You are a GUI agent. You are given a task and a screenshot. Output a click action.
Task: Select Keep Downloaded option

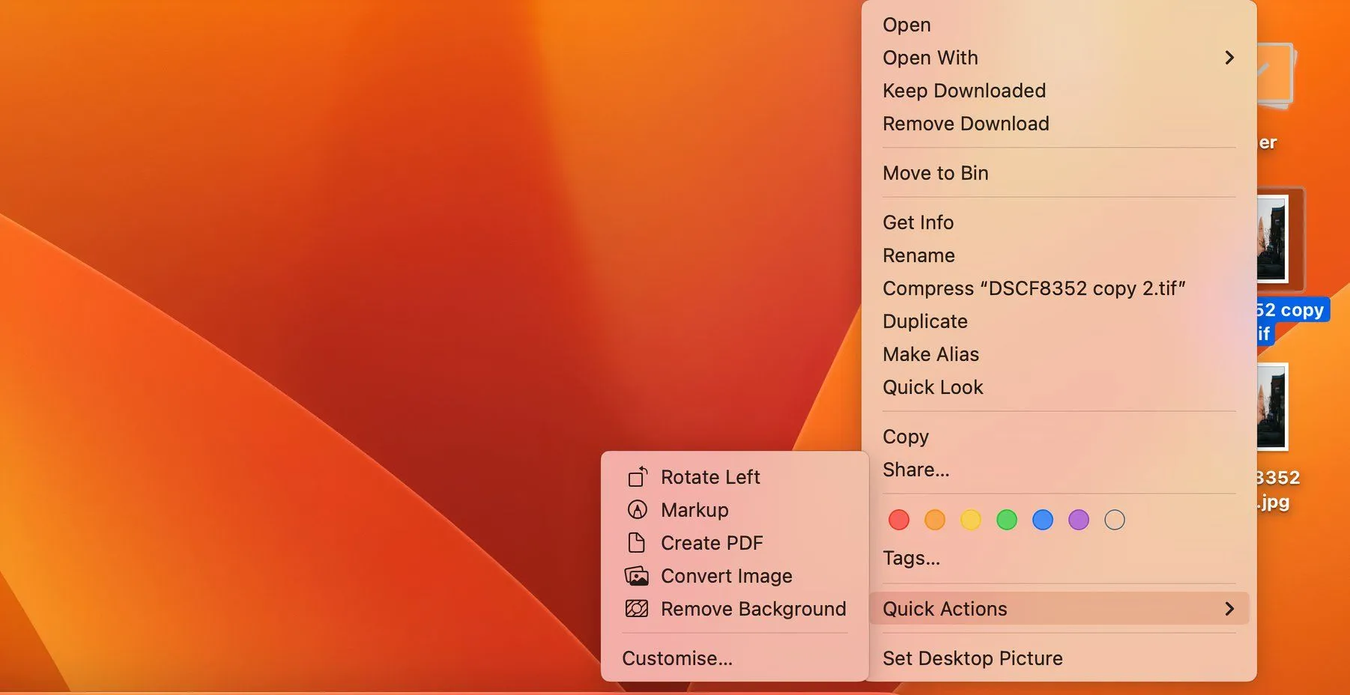pos(964,91)
